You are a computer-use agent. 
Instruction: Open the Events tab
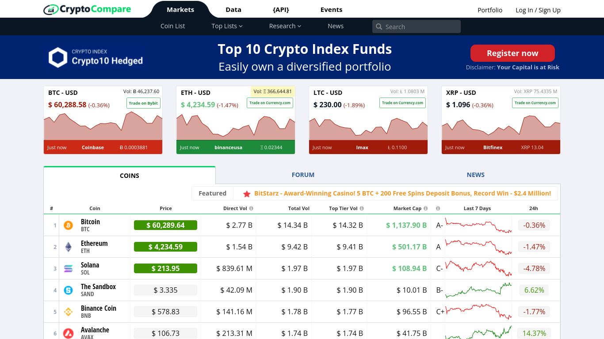pos(331,10)
